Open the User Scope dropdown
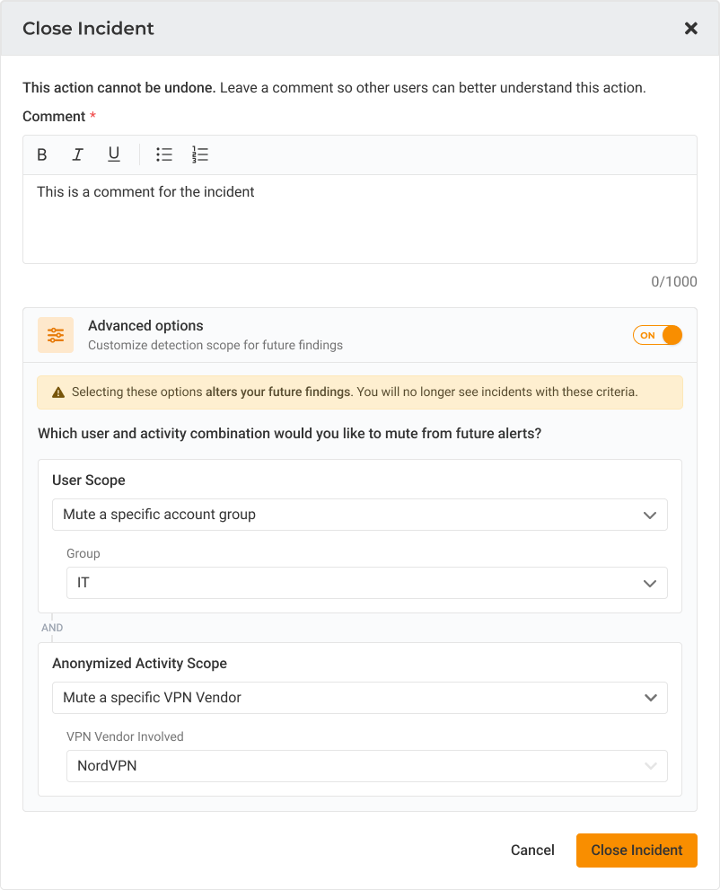This screenshot has width=720, height=890. coord(360,515)
